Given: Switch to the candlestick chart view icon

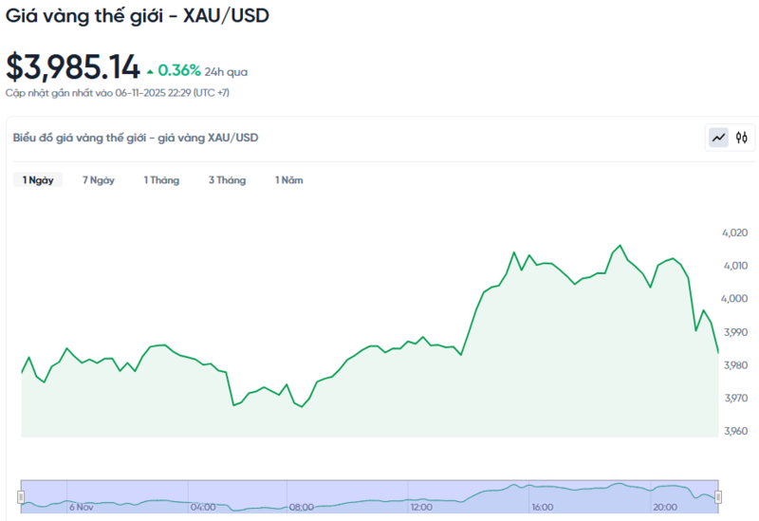Looking at the screenshot, I should coord(742,138).
